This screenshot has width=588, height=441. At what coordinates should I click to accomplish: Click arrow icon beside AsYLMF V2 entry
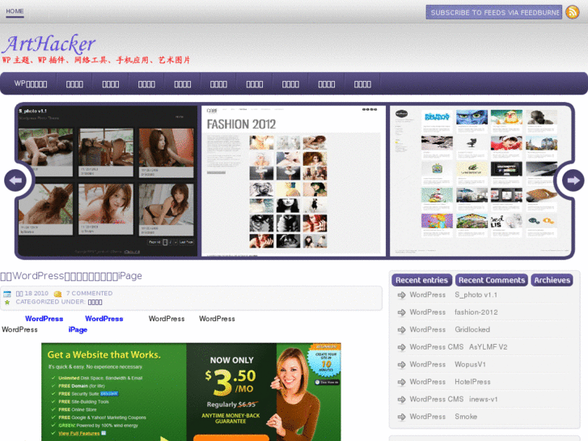tap(401, 347)
